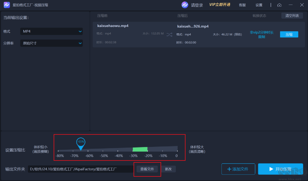
Task: Open 查看文件 to view output files
Action: (147, 169)
